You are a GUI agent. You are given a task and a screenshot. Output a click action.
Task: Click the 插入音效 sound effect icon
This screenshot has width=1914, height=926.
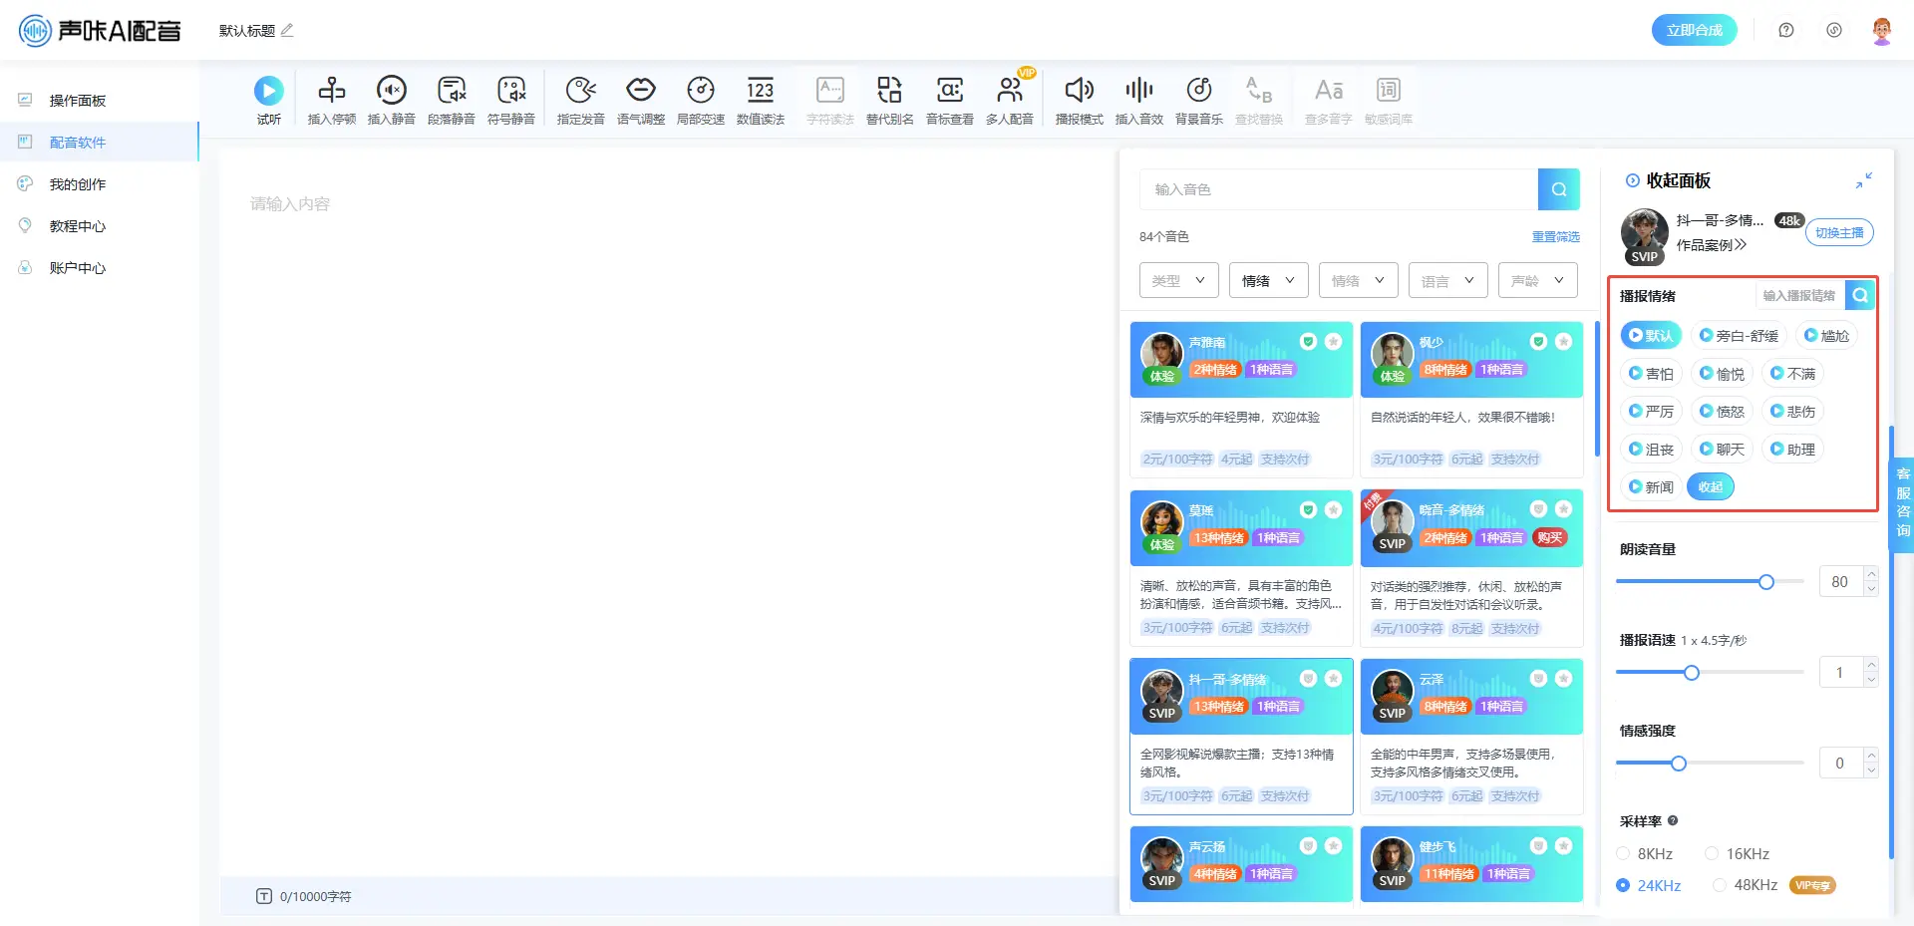pos(1138,92)
